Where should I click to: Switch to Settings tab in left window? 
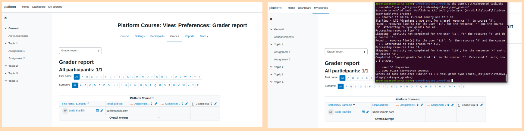[x=140, y=36]
